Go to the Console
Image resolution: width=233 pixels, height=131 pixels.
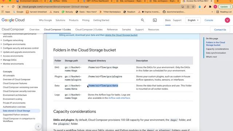point(209,20)
